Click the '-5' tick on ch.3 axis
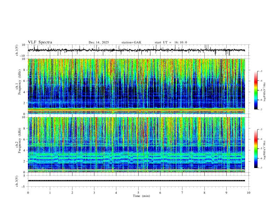Image resolution: width=280 pixels, height=216 pixels. [24, 187]
